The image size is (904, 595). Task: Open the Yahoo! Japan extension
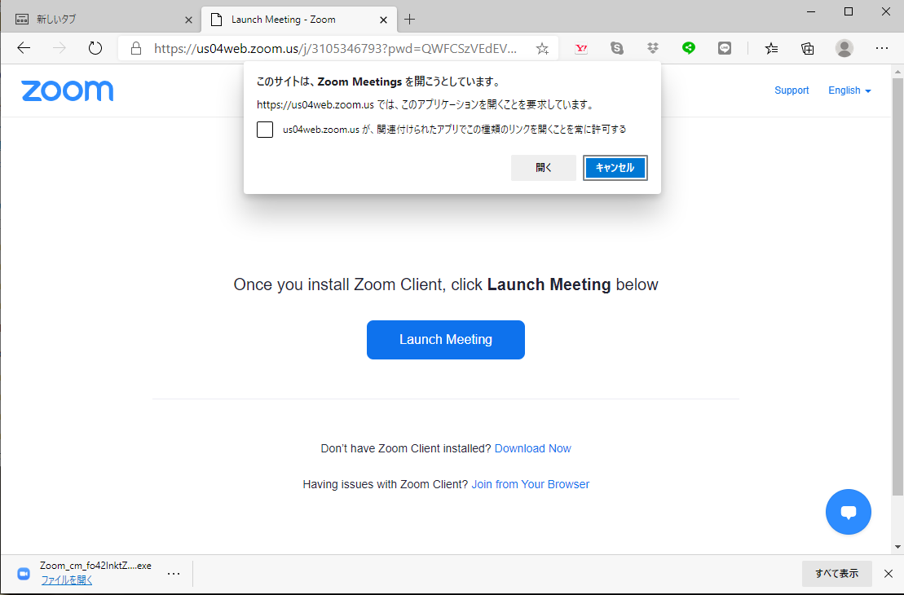581,48
